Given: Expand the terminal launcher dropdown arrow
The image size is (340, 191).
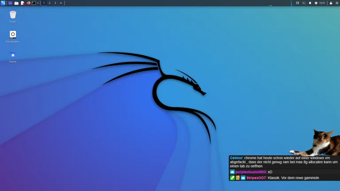Looking at the screenshot, I should click(x=38, y=3).
